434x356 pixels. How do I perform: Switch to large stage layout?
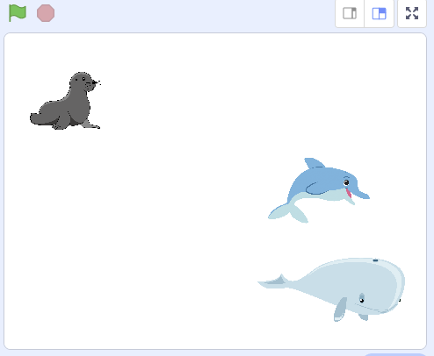380,13
